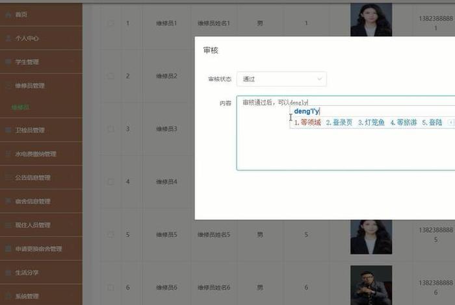Click the 维修员6 account cell
This screenshot has width=455, height=305.
[166, 287]
